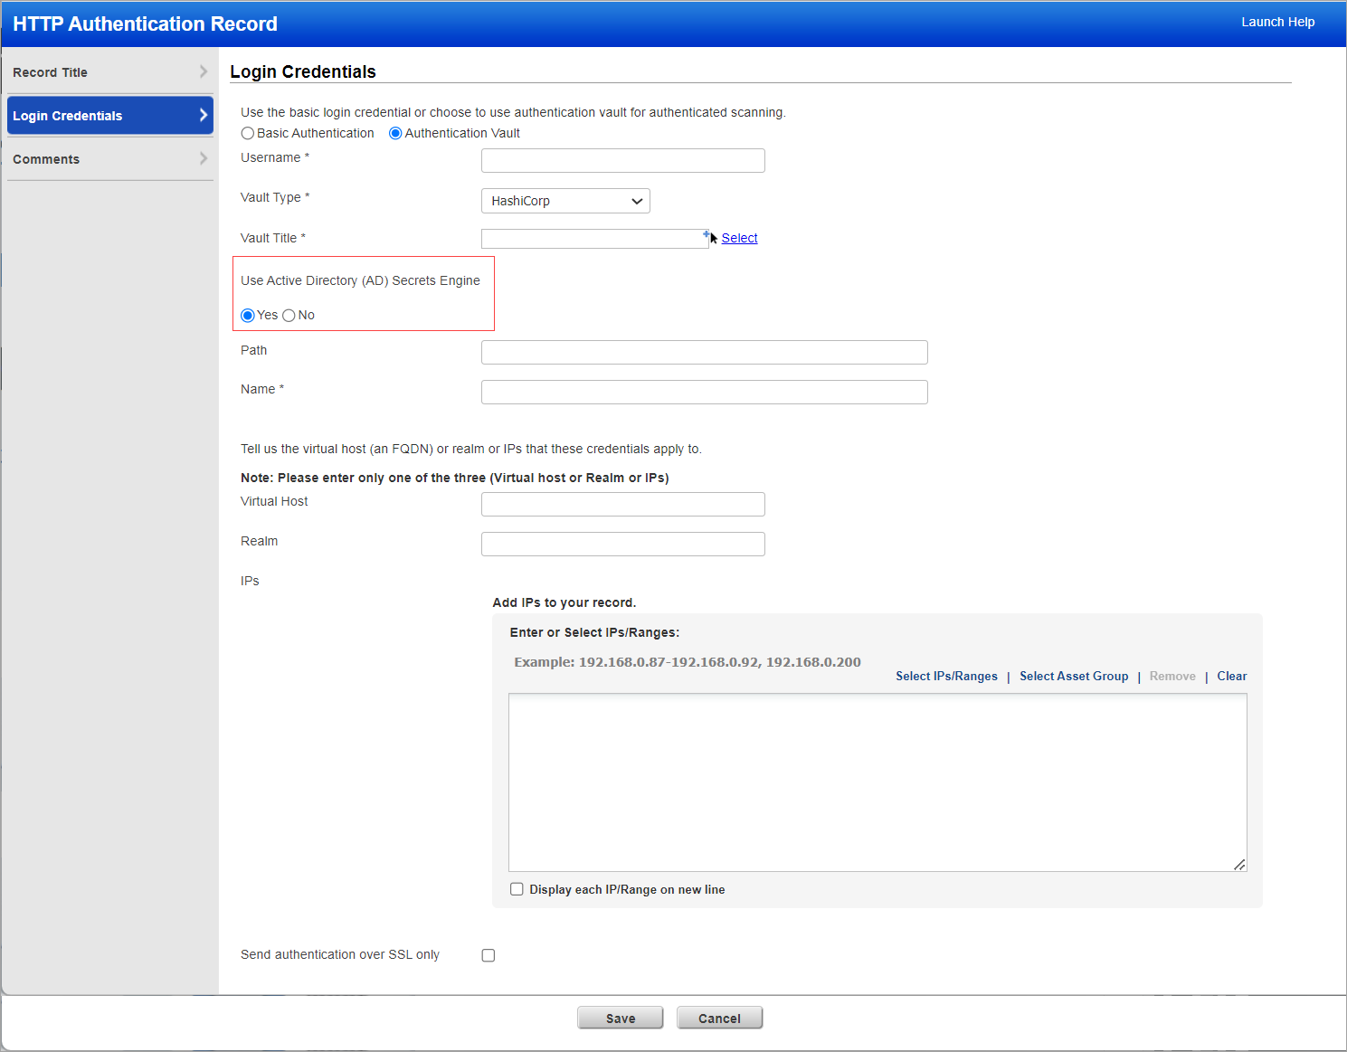Set AD Secrets Engine to Yes
1347x1052 pixels.
click(248, 316)
